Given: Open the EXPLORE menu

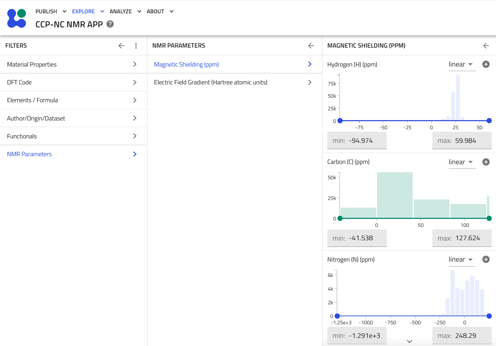Looking at the screenshot, I should click(x=88, y=12).
